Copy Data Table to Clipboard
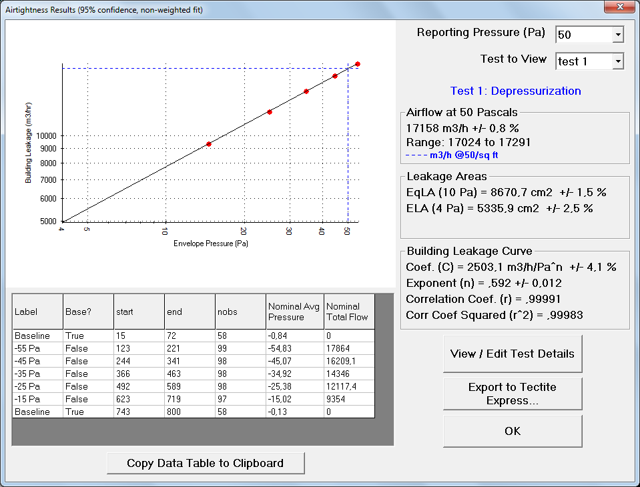 [x=206, y=463]
